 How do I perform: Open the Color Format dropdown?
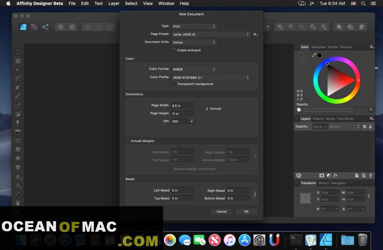[194, 69]
